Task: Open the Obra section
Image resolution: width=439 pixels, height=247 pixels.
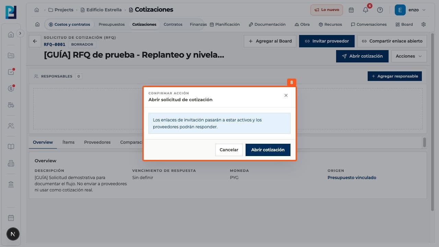Action: (302, 24)
